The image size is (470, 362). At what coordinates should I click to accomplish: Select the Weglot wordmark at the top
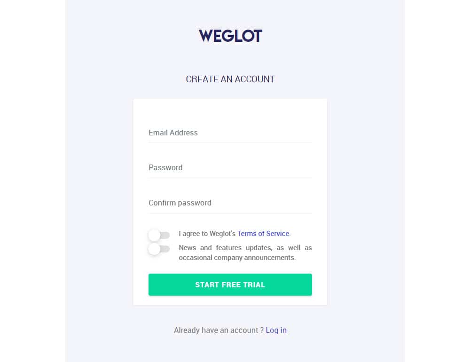pos(230,35)
